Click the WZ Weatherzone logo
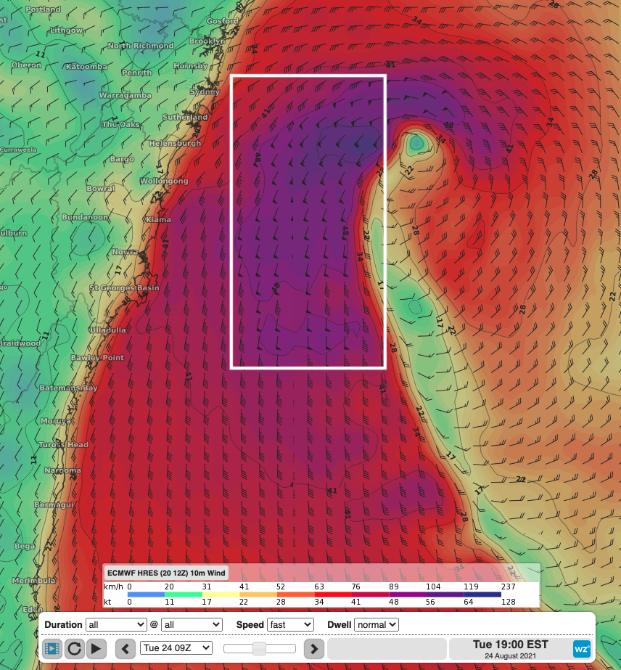The height and width of the screenshot is (670, 621). 581,648
